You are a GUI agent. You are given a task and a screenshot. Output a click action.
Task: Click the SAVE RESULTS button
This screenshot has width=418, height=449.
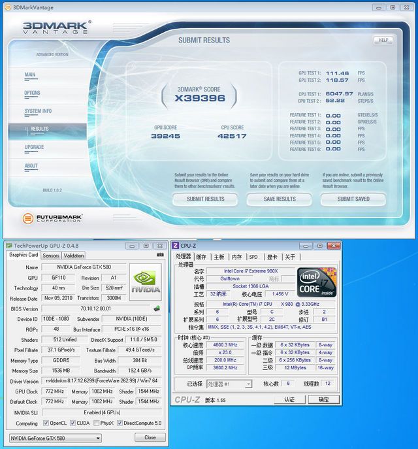[x=280, y=199]
